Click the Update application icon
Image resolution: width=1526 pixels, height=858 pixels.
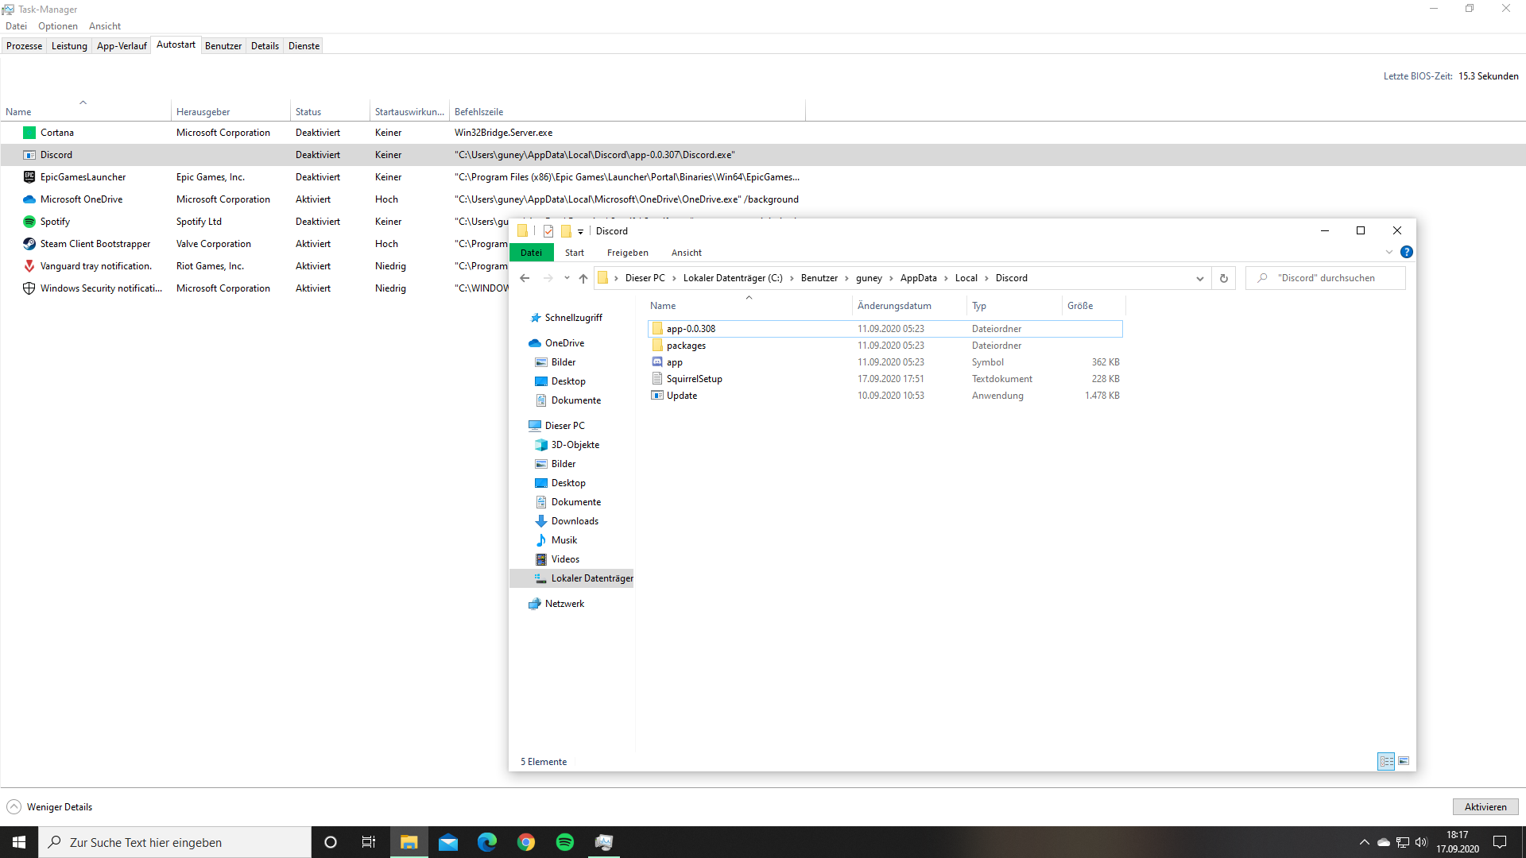click(657, 396)
